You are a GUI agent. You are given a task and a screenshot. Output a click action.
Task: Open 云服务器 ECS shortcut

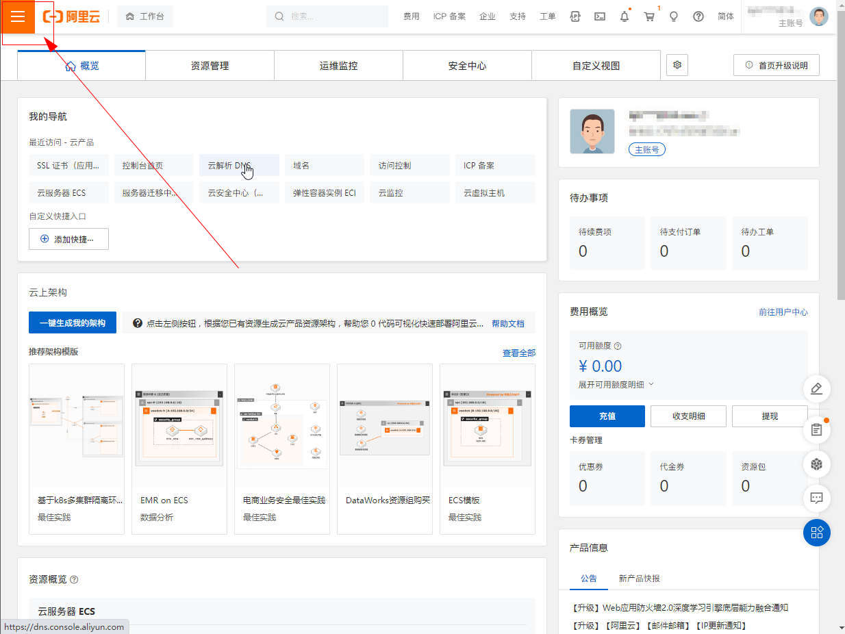pyautogui.click(x=68, y=192)
